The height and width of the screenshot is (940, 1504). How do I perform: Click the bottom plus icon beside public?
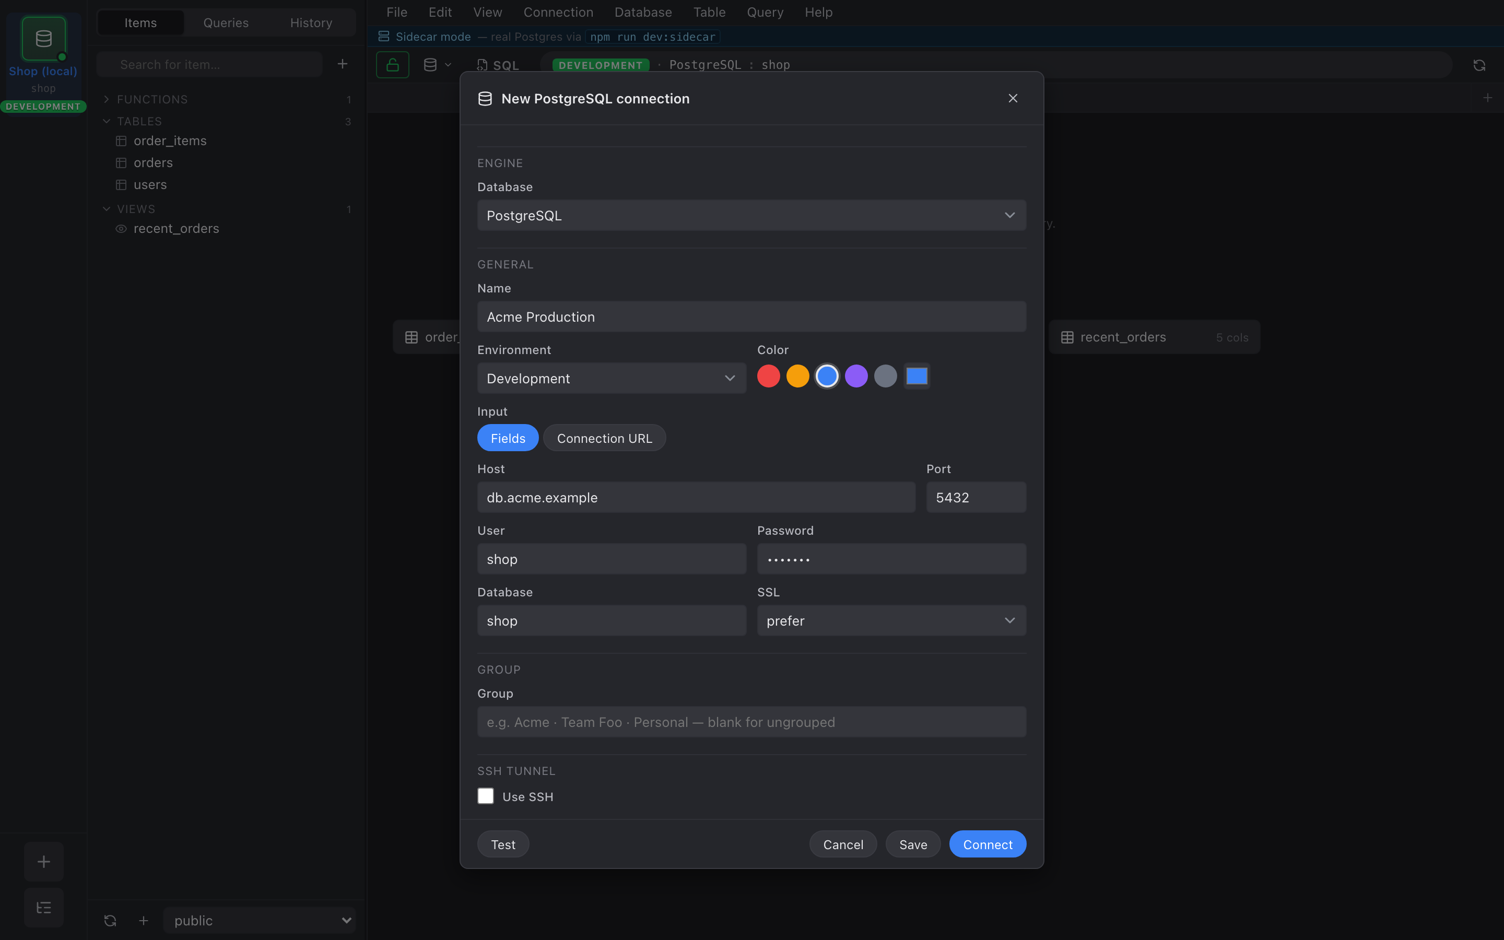pos(144,920)
